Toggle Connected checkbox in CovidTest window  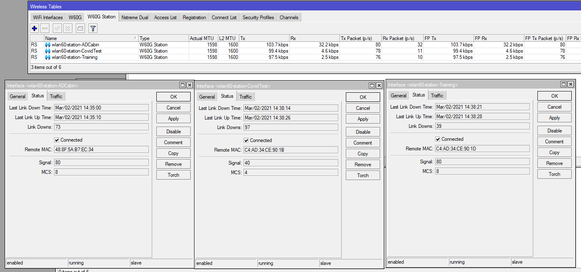(246, 140)
